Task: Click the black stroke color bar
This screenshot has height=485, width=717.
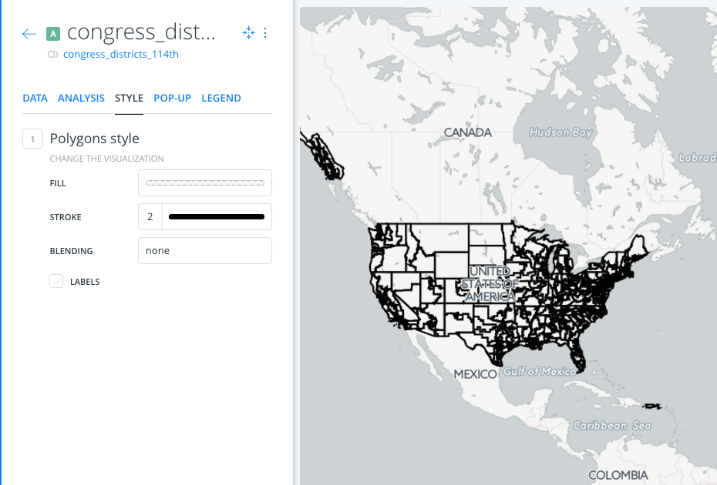Action: click(x=217, y=216)
